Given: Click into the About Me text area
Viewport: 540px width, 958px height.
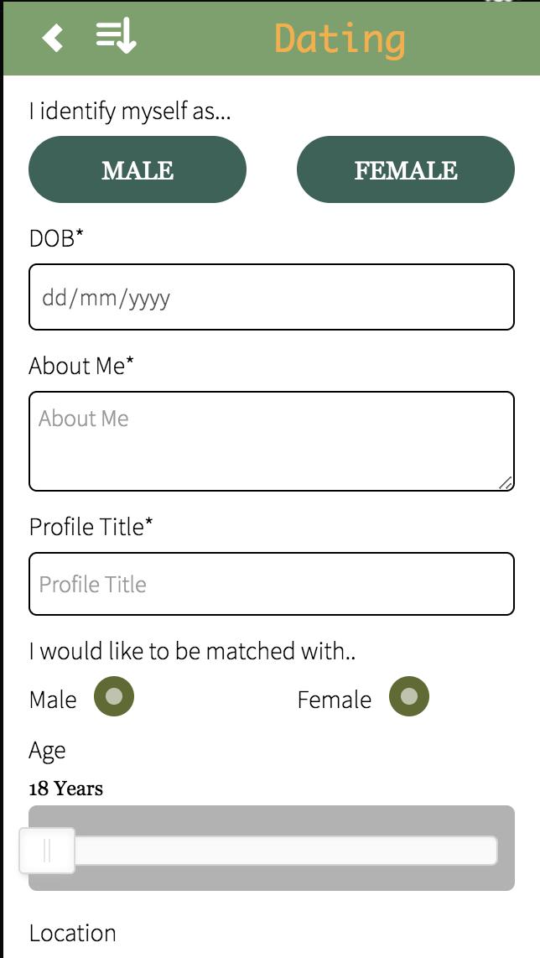Looking at the screenshot, I should (x=272, y=441).
